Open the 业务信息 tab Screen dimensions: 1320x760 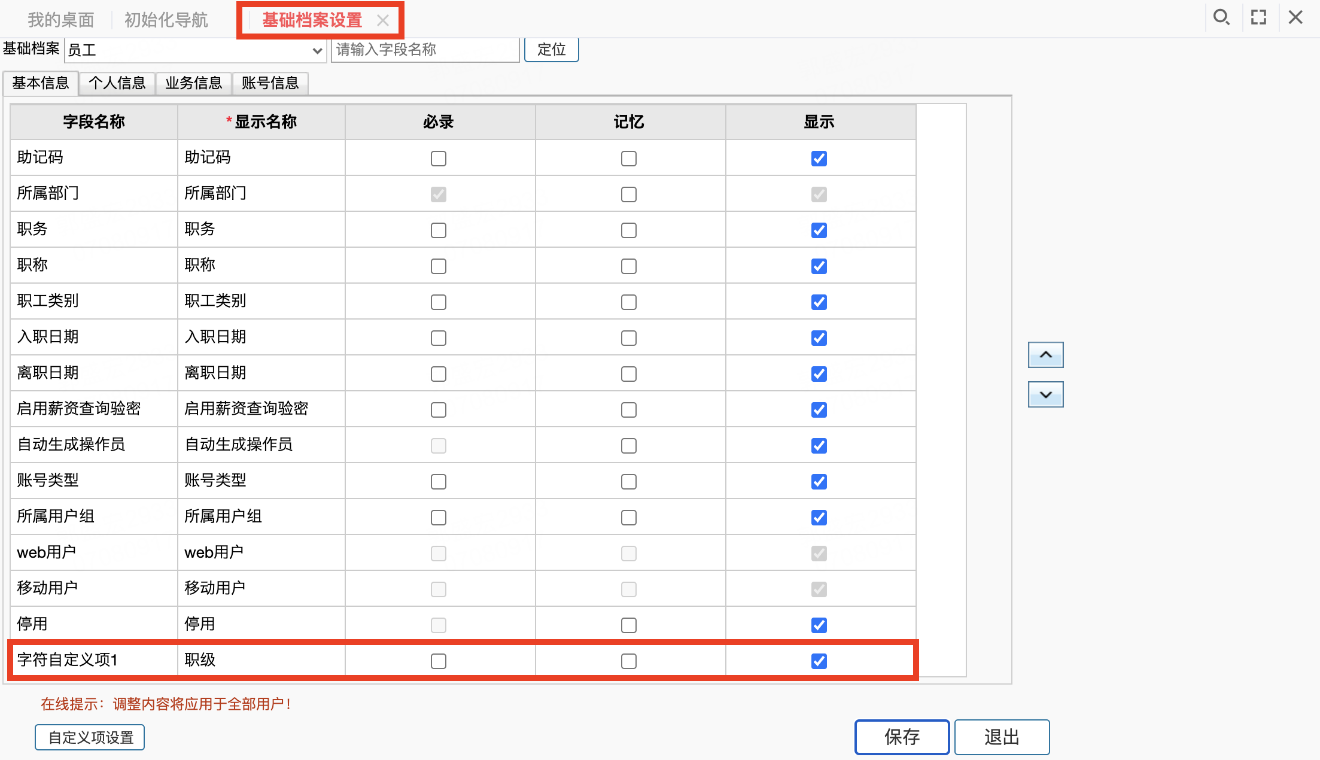coord(194,83)
